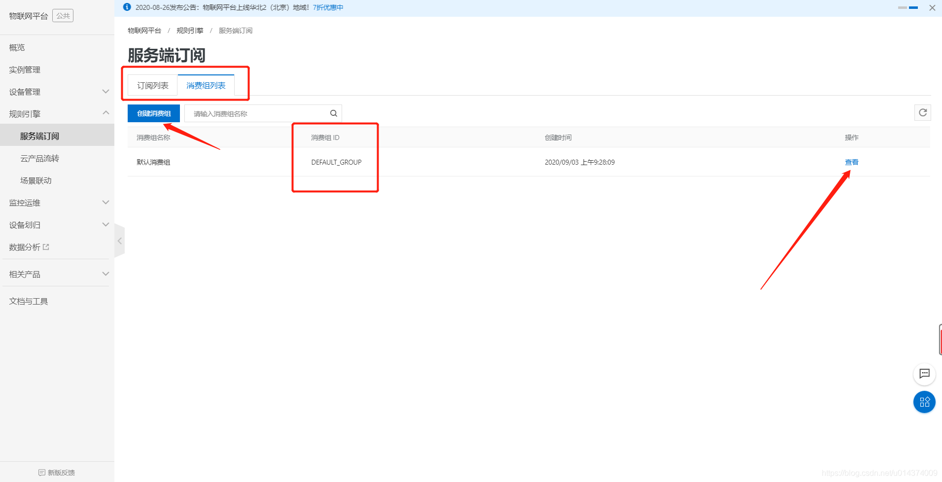Expand the 设备划归 menu chevron
Image resolution: width=942 pixels, height=482 pixels.
click(105, 225)
